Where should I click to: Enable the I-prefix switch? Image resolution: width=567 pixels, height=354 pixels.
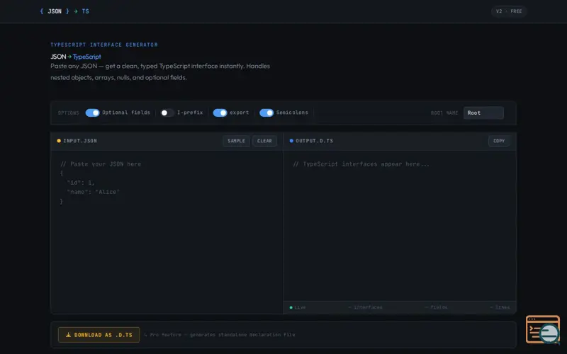tap(167, 113)
